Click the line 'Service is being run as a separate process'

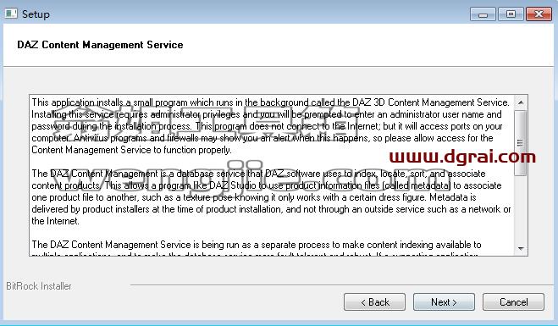click(x=257, y=245)
